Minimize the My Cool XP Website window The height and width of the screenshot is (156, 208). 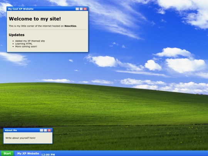[77, 9]
